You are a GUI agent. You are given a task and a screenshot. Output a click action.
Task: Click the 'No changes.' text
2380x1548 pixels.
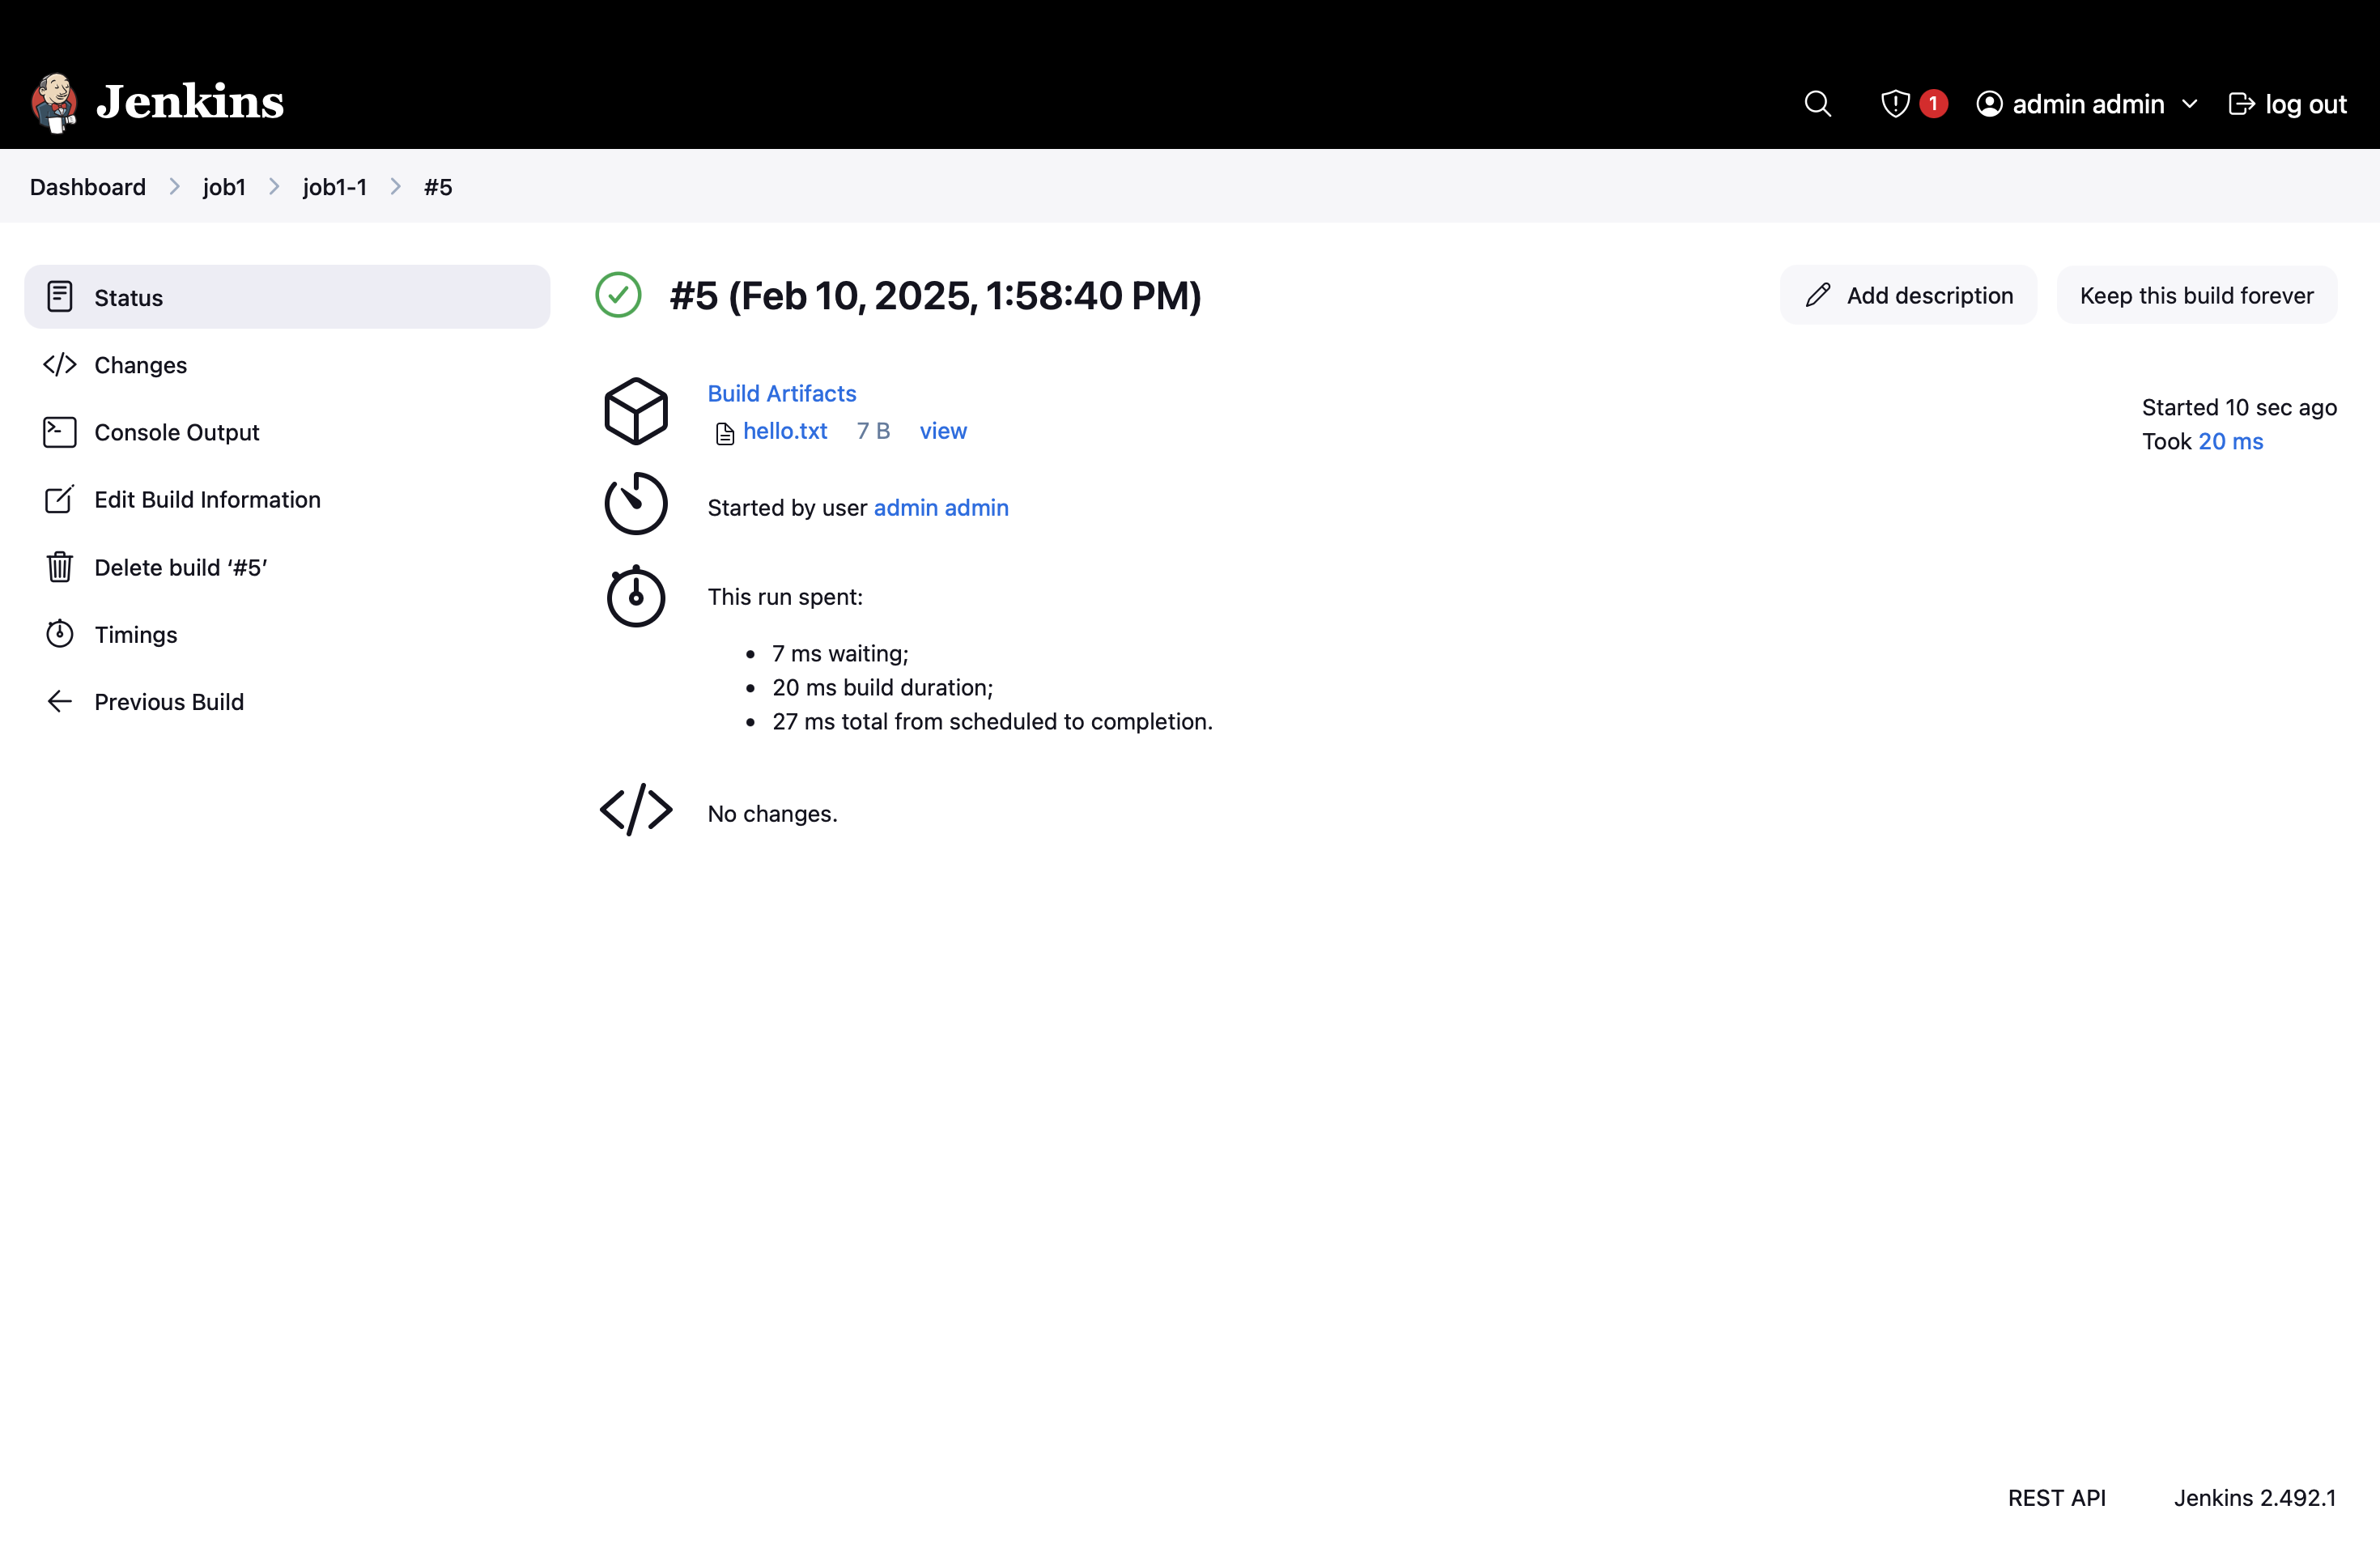click(x=772, y=813)
